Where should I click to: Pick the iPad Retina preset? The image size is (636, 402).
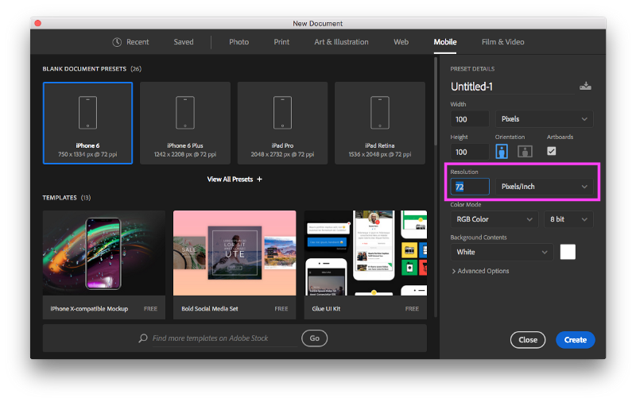tap(380, 123)
